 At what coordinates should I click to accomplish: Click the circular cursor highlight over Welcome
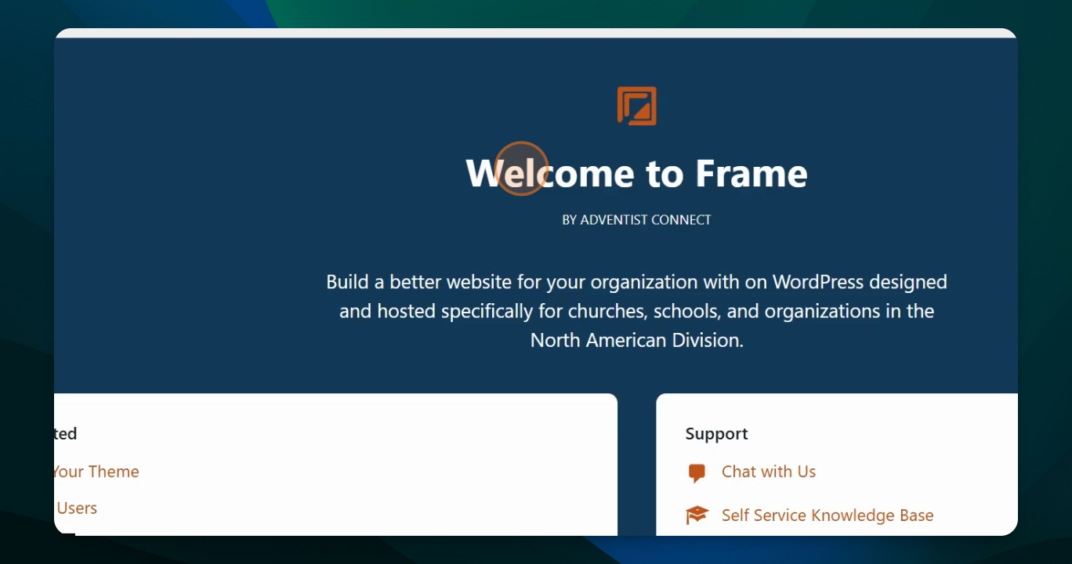(521, 168)
